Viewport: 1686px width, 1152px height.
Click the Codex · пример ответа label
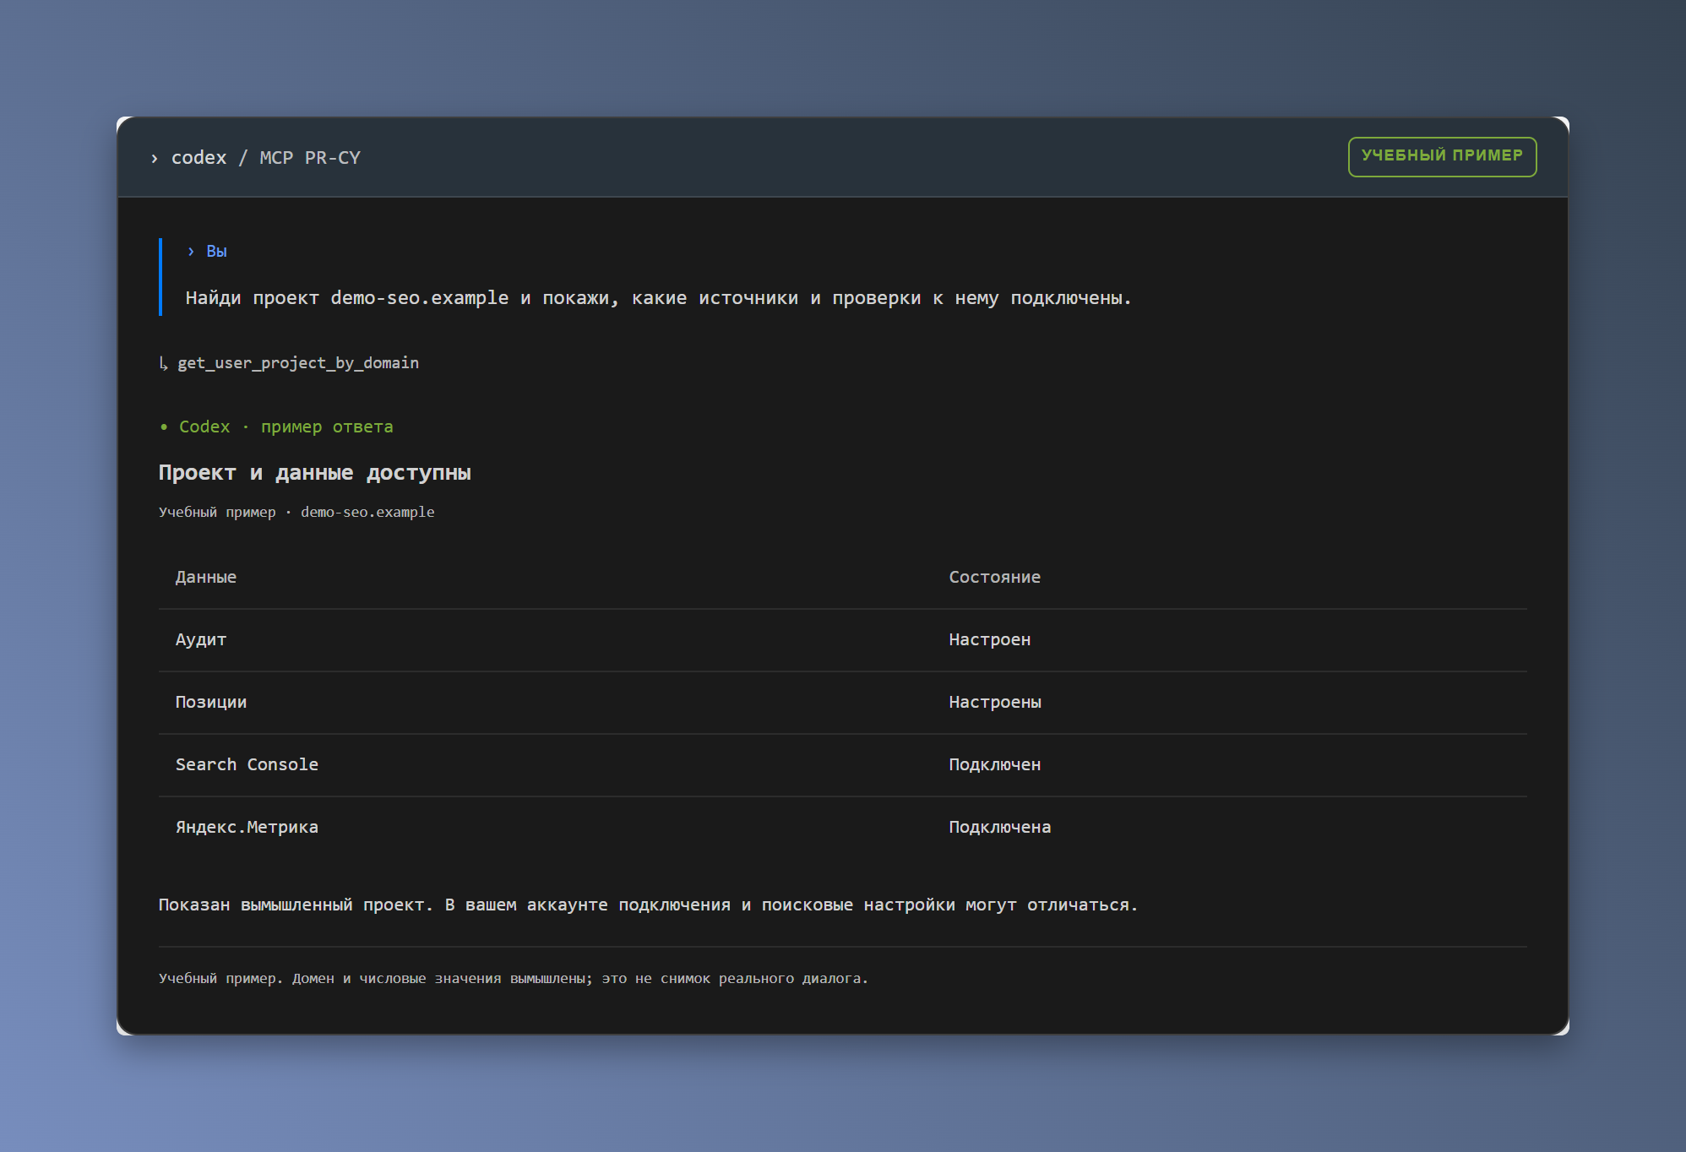click(x=286, y=427)
